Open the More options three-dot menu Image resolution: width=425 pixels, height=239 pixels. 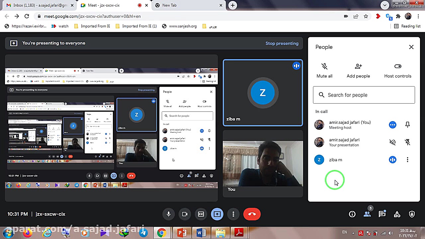click(233, 214)
